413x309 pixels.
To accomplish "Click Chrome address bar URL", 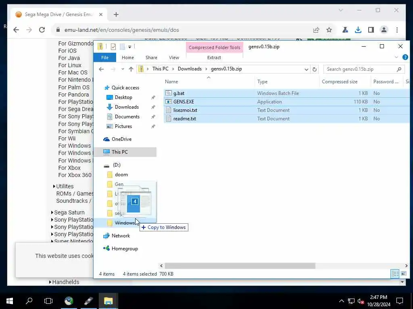I will (122, 30).
